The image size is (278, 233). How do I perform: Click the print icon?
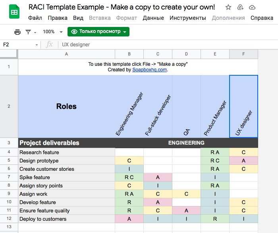point(17,32)
